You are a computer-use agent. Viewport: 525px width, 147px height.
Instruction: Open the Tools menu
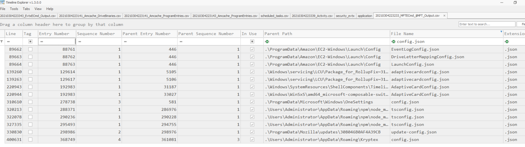point(14,9)
